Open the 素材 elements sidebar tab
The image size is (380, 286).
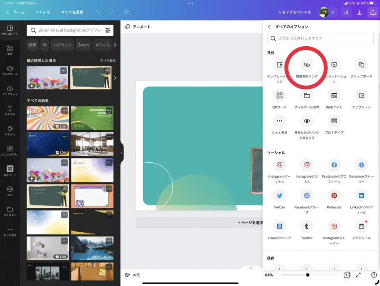[x=10, y=50]
